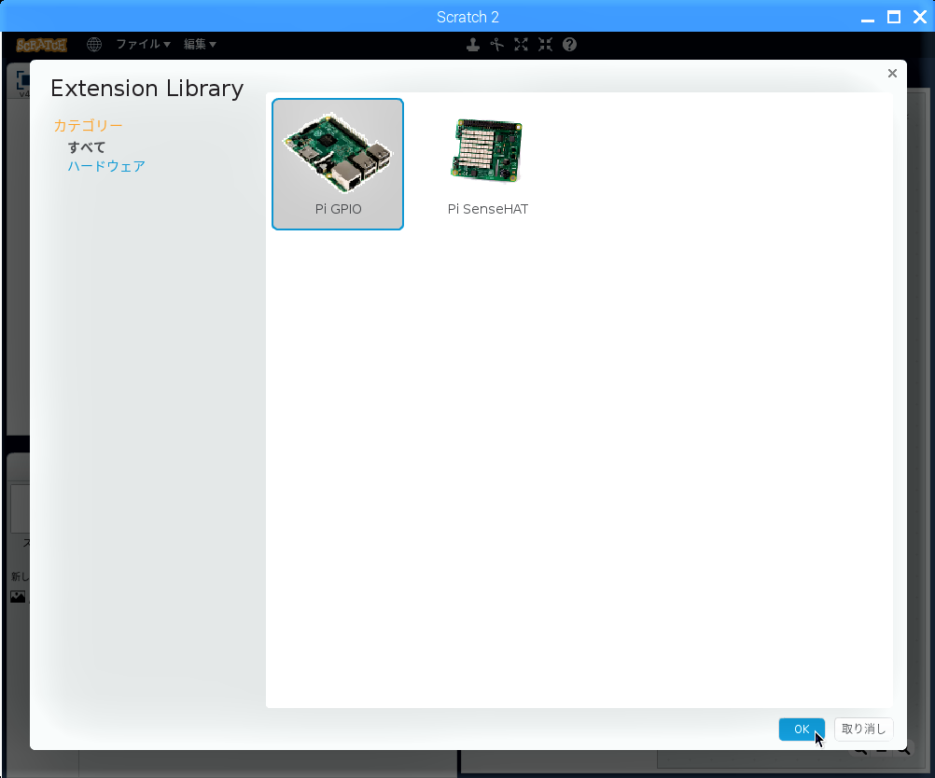
Task: Open the 編集 menu
Action: (x=200, y=44)
